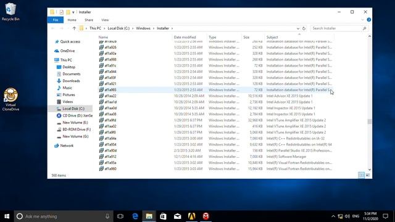Click the vertical scrollbar thumb in file list
The width and height of the screenshot is (395, 222).
370,121
